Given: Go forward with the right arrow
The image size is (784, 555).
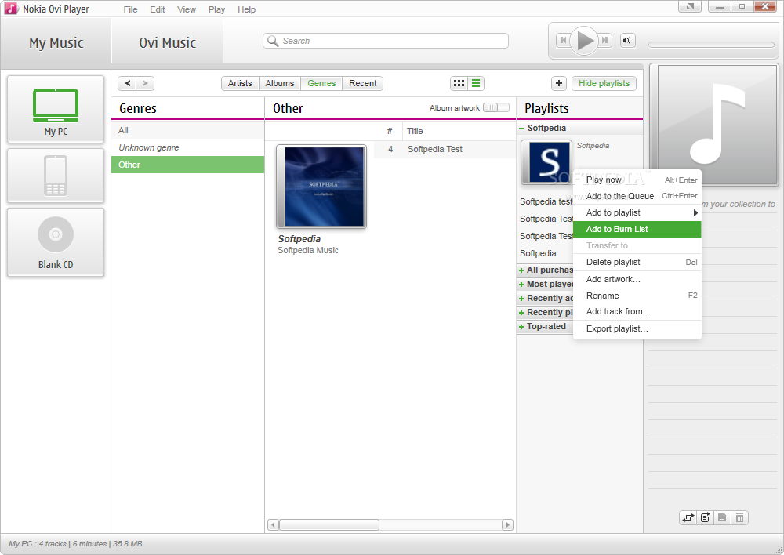Looking at the screenshot, I should 145,84.
